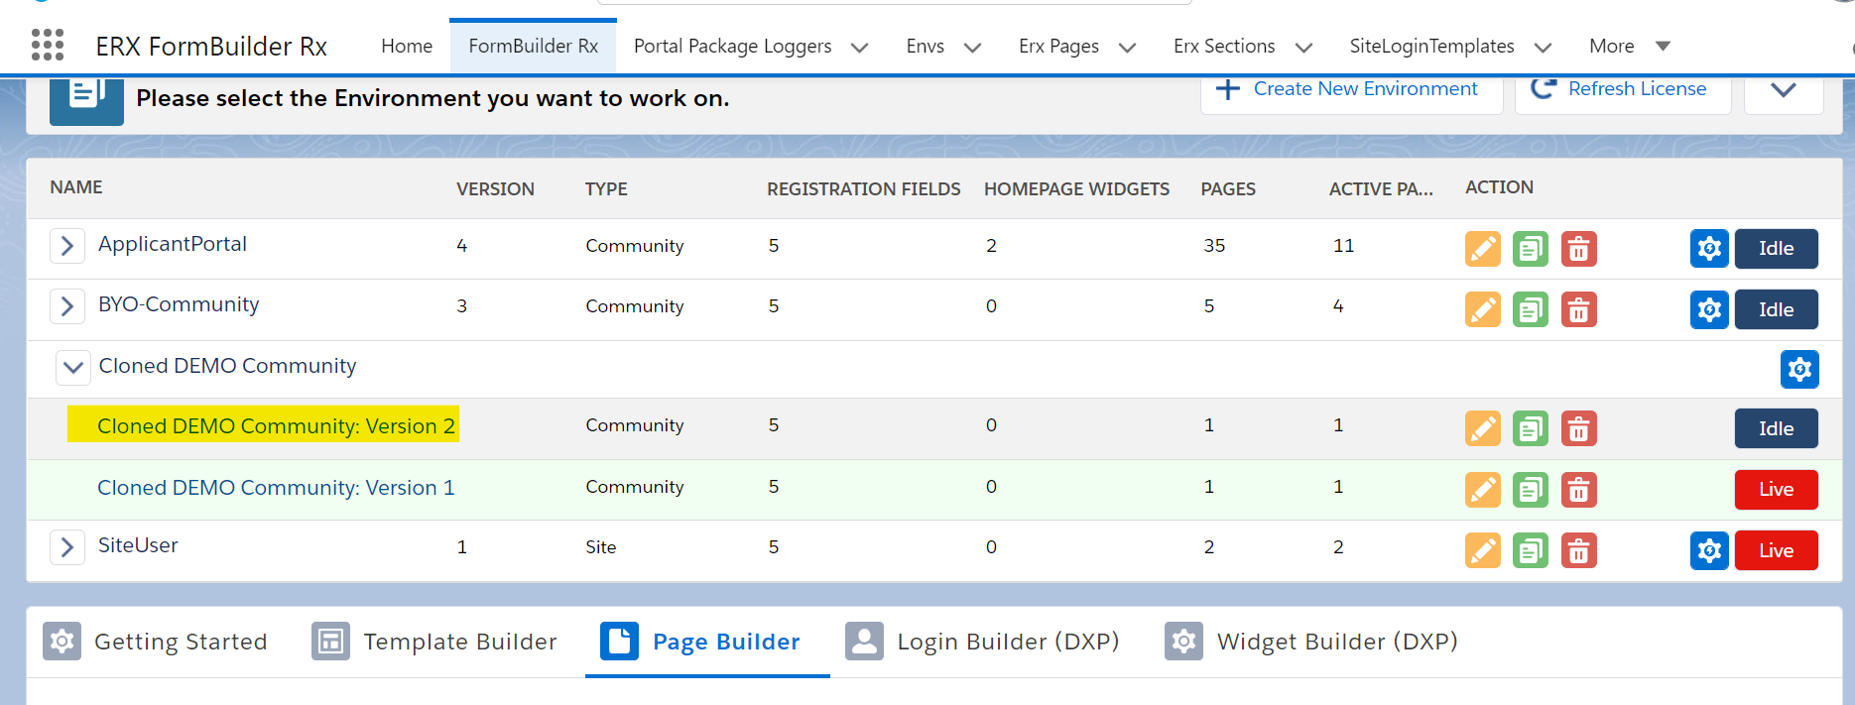Switch to the Template Builder tab
The height and width of the screenshot is (705, 1855).
434,642
